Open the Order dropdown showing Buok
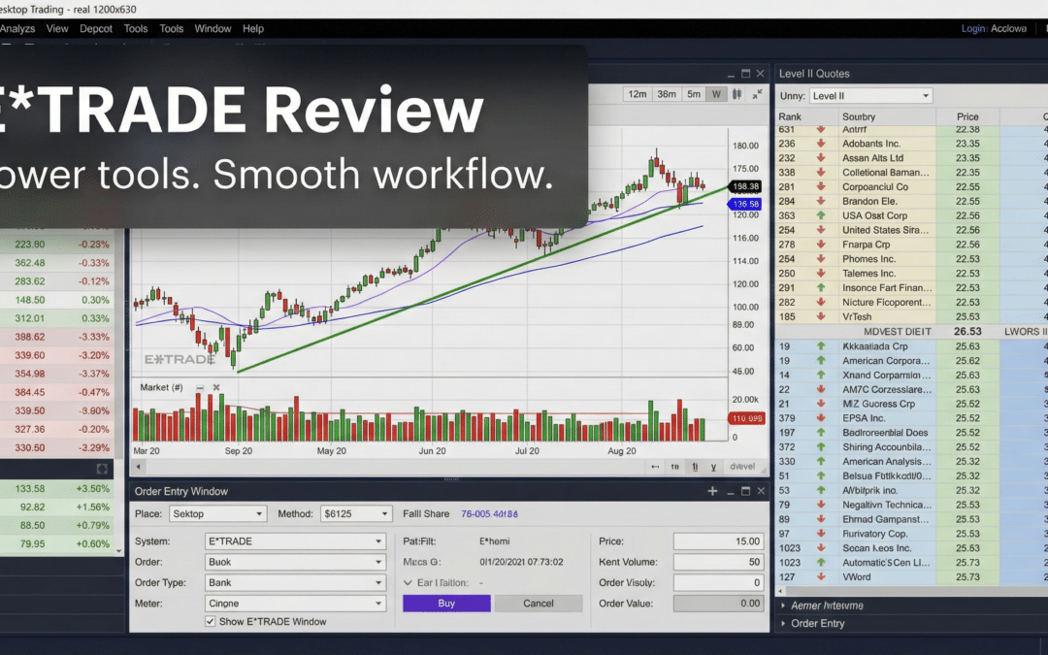The height and width of the screenshot is (655, 1048). point(295,562)
